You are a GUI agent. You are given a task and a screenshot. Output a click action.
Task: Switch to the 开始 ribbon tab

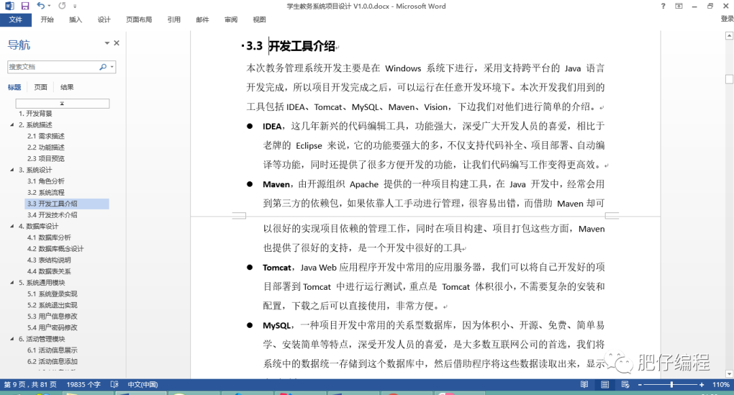[x=47, y=20]
